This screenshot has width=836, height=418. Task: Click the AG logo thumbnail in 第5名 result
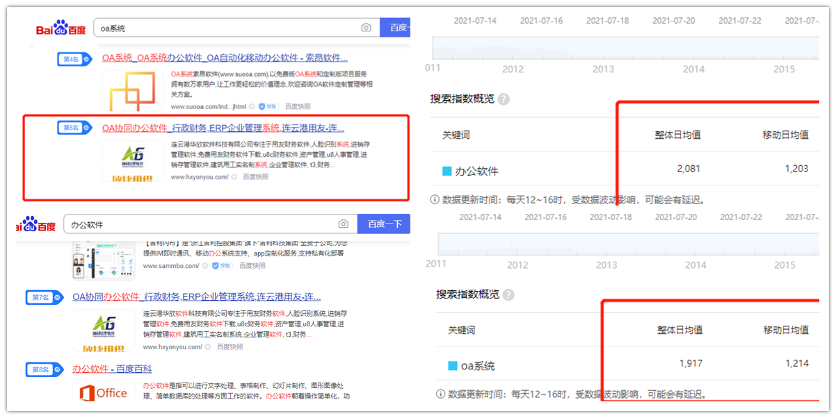point(133,161)
